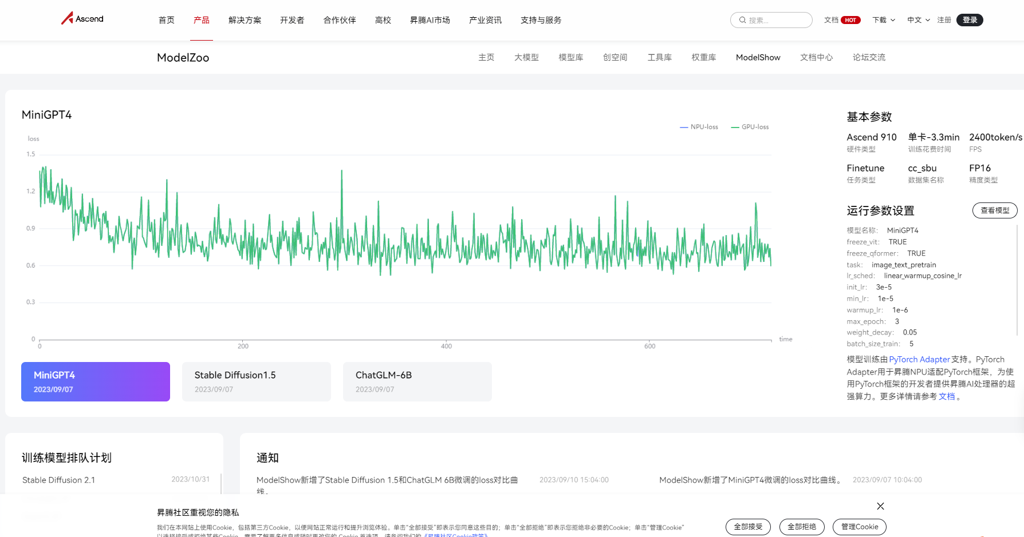Click the Ascend 910 hardware value
This screenshot has width=1024, height=537.
click(x=872, y=137)
